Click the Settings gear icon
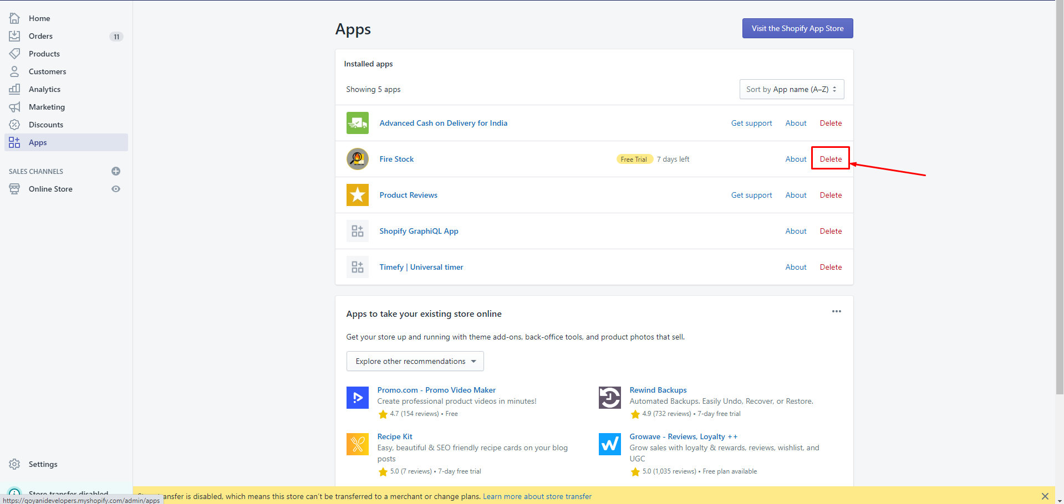This screenshot has height=504, width=1064. tap(14, 464)
